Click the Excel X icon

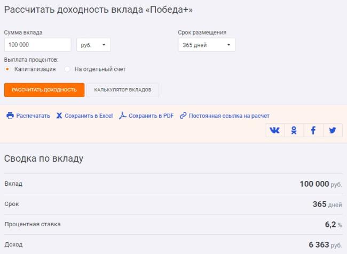tap(59, 115)
